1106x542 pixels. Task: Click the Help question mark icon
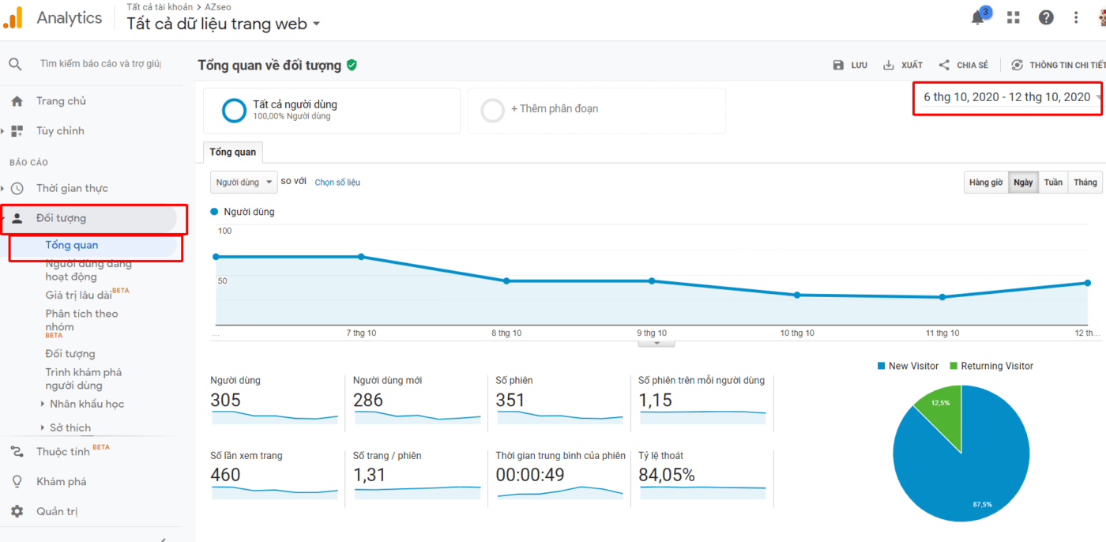coord(1046,17)
